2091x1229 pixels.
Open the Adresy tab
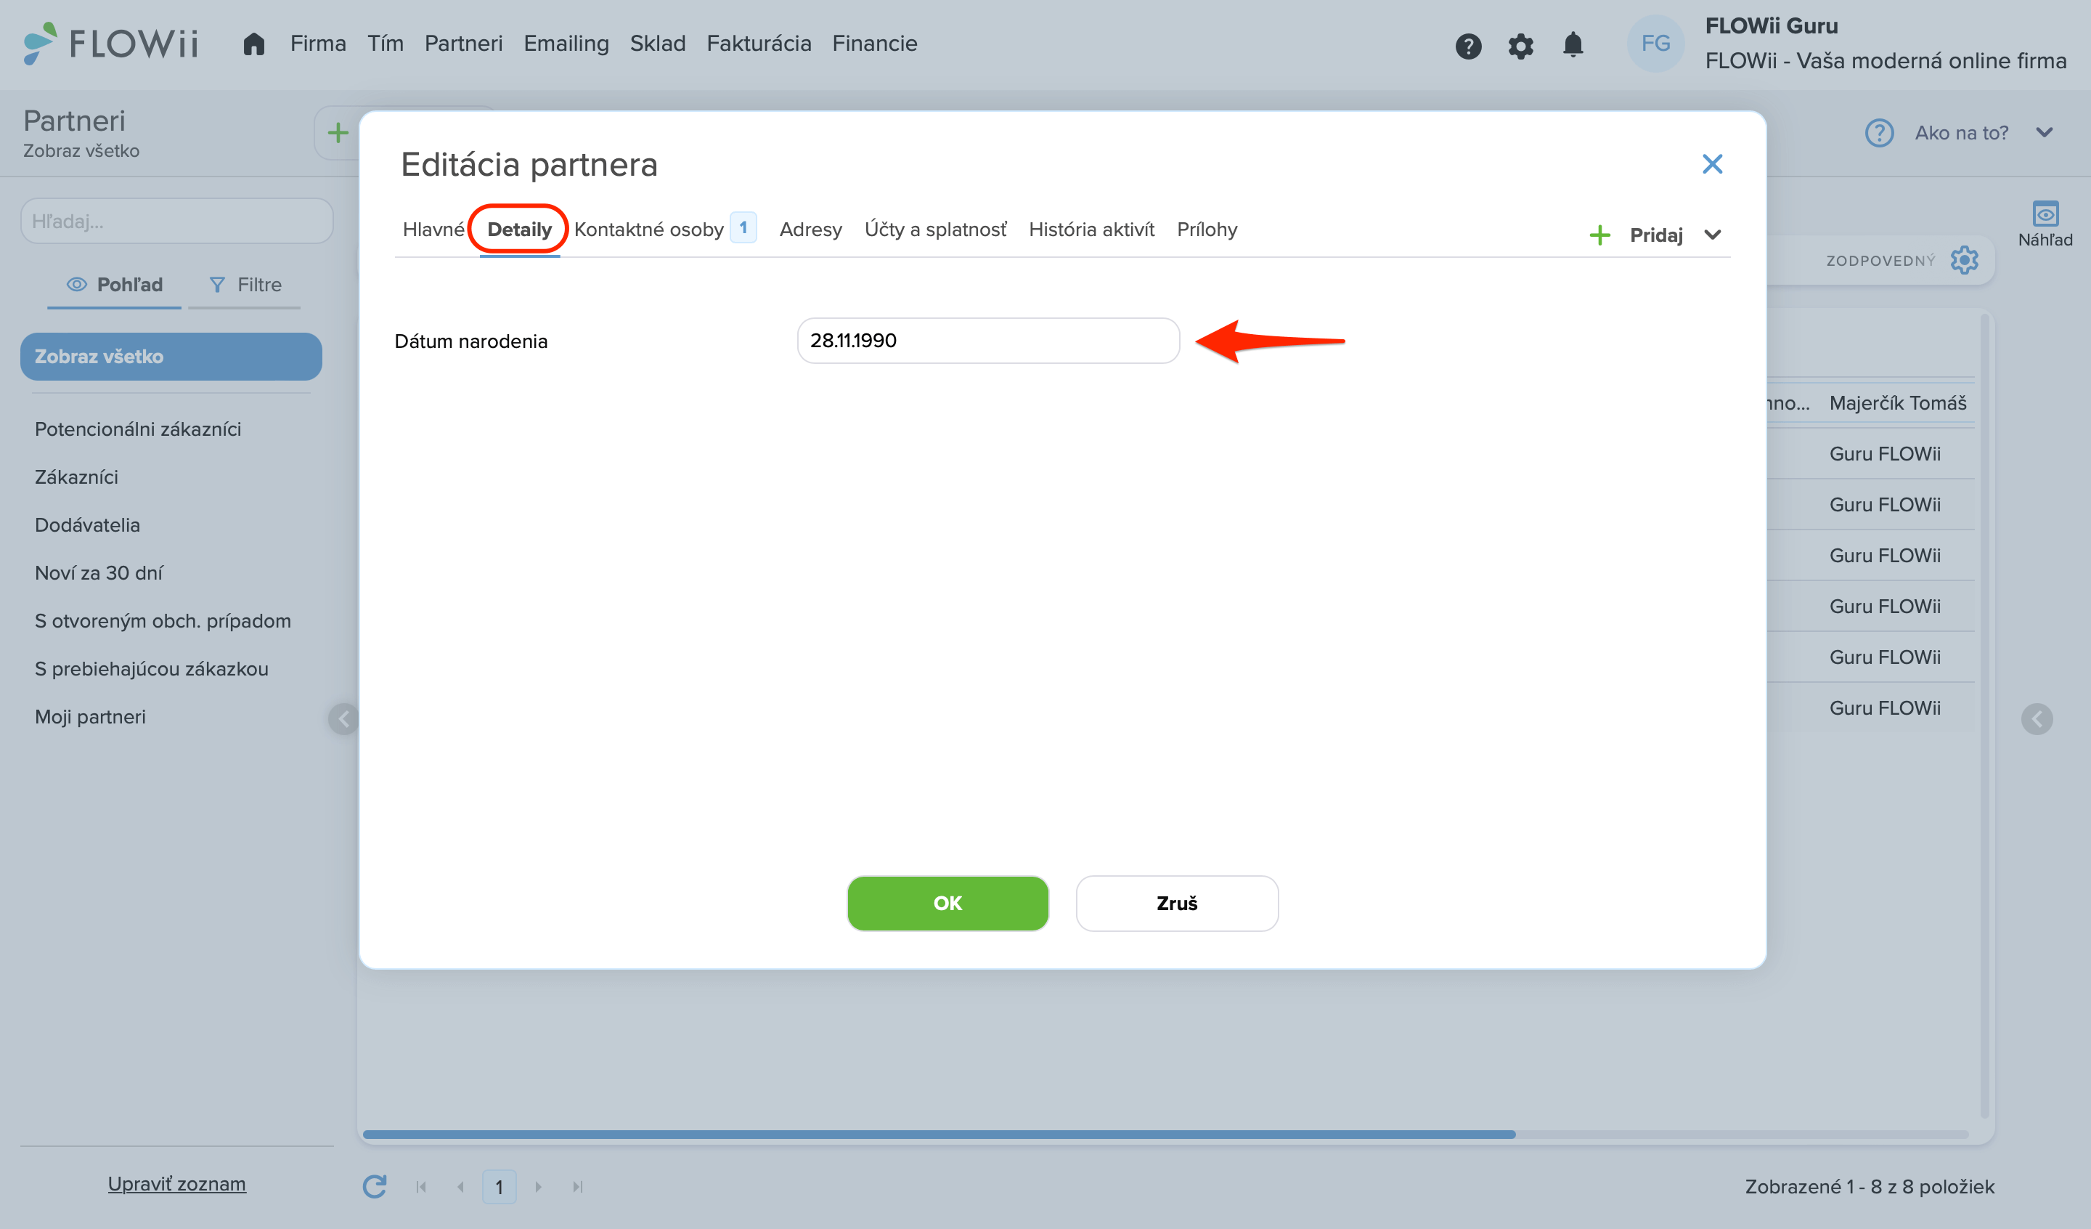coord(810,230)
